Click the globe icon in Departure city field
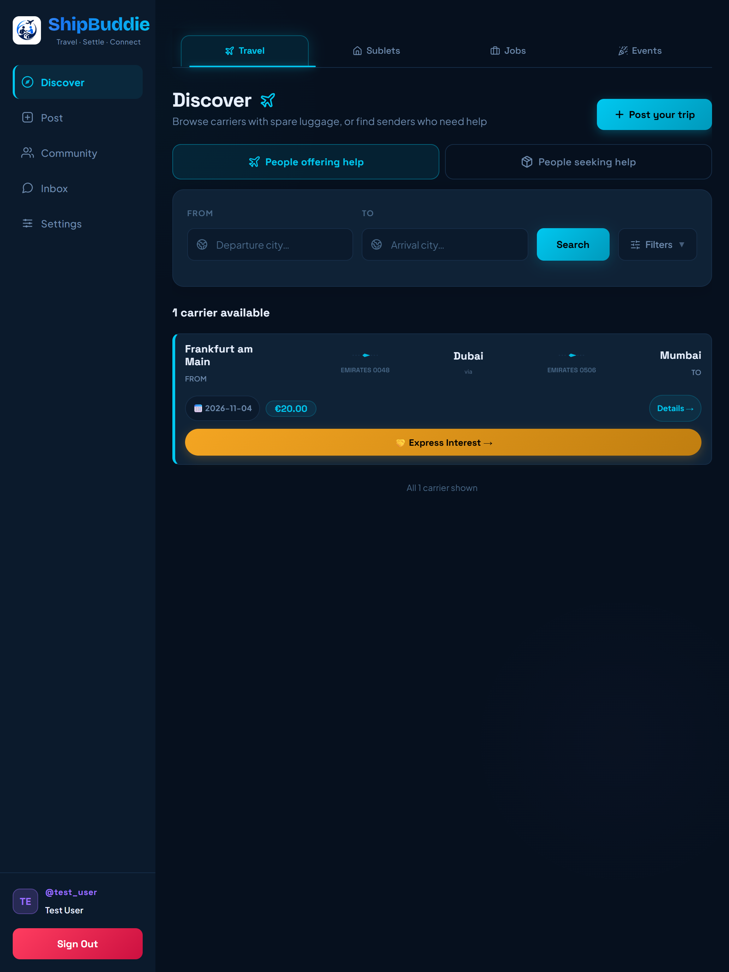 (202, 244)
